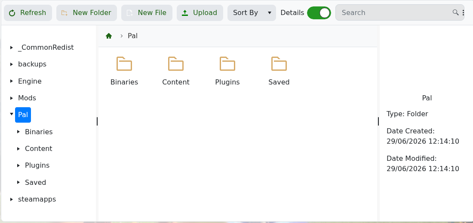Click the details pane splitter handle

pos(378,121)
